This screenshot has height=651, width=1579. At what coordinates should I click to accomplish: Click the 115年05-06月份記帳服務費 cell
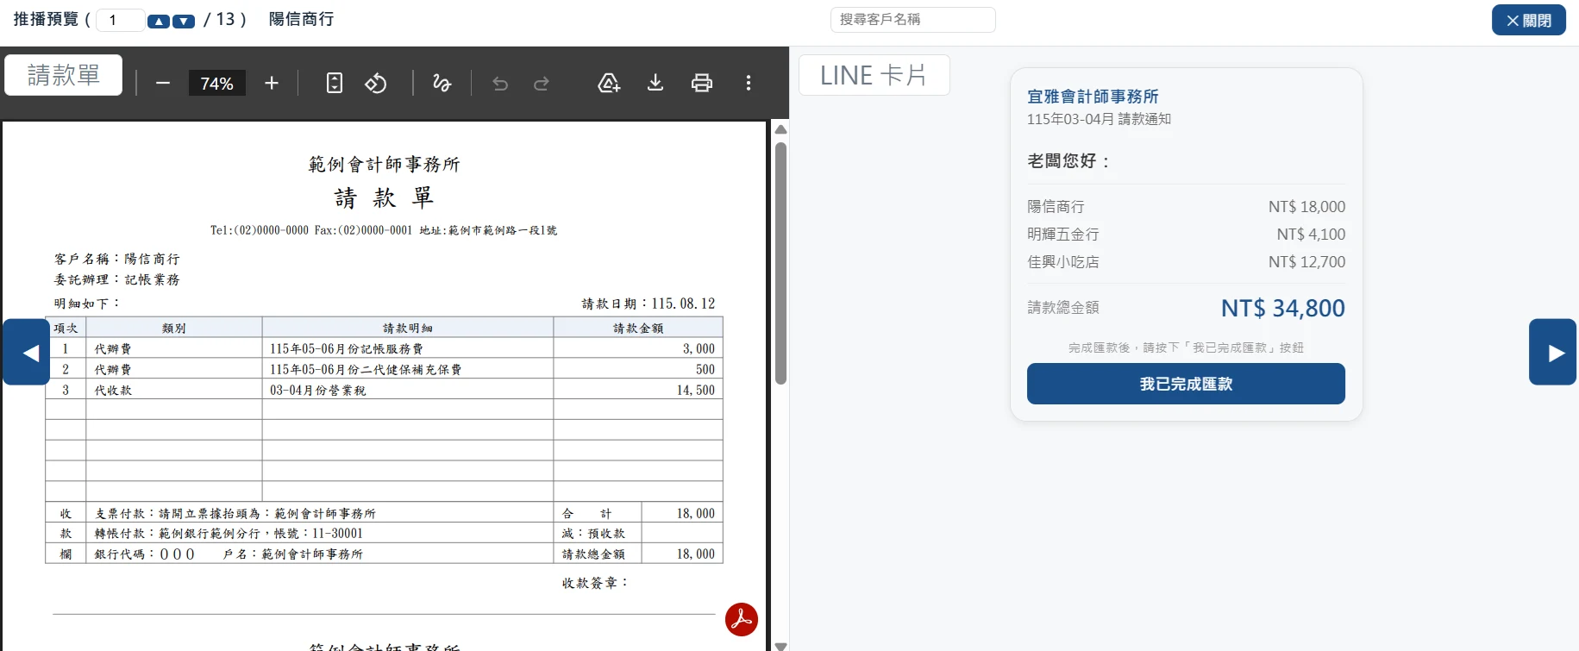coord(407,348)
